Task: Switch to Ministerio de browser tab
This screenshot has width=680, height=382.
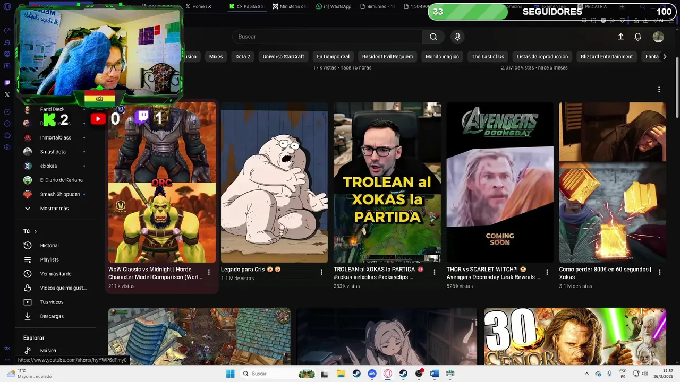Action: pyautogui.click(x=290, y=6)
